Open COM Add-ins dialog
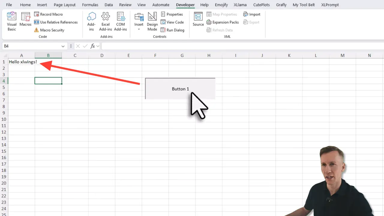 (x=121, y=21)
